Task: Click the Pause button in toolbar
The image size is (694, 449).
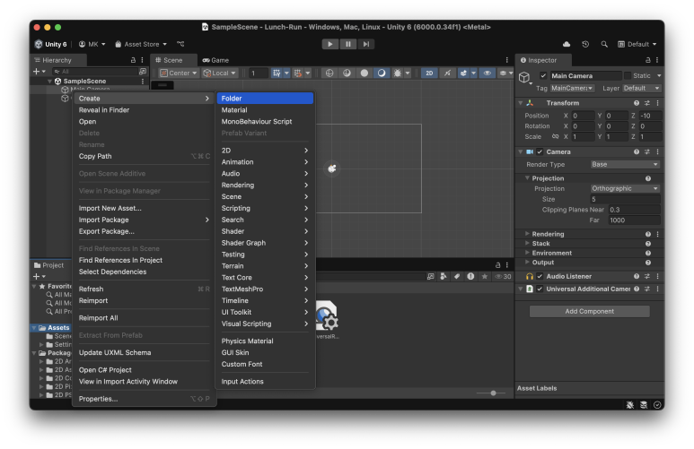Action: (x=347, y=44)
